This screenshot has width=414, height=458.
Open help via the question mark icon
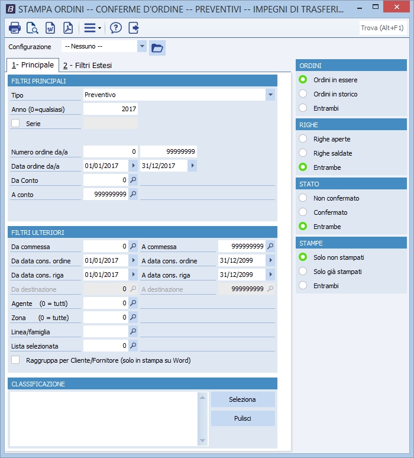[x=116, y=28]
